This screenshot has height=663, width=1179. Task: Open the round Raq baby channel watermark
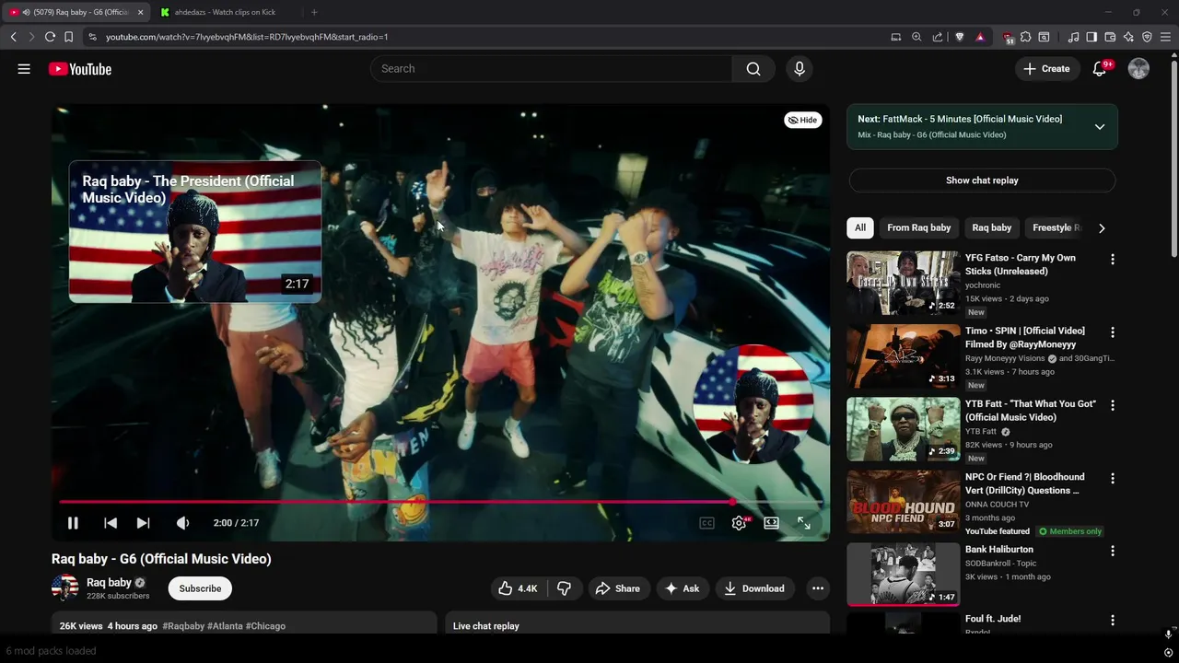tap(753, 403)
